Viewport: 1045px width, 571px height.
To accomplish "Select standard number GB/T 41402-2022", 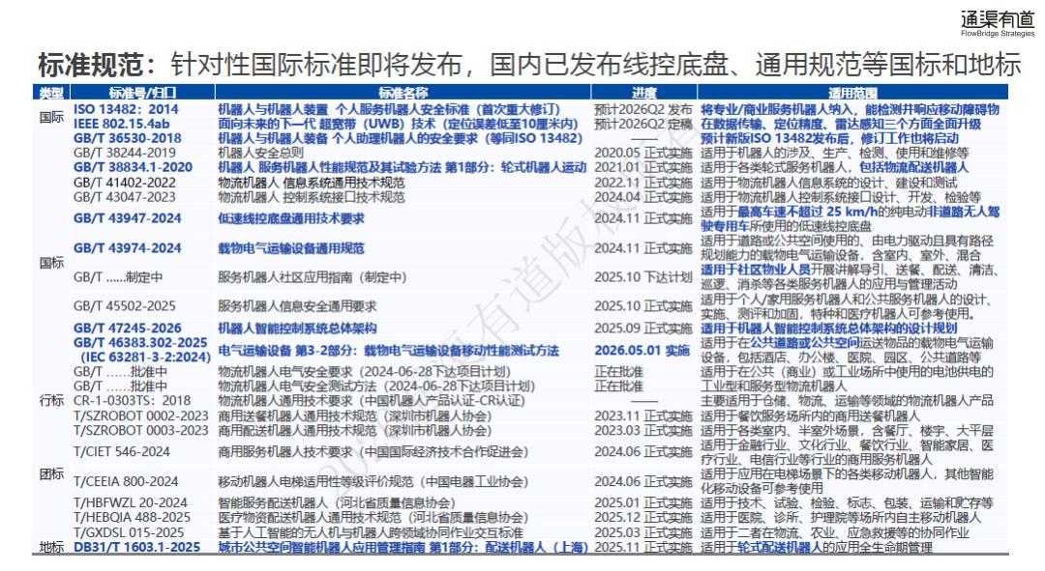I will click(125, 183).
